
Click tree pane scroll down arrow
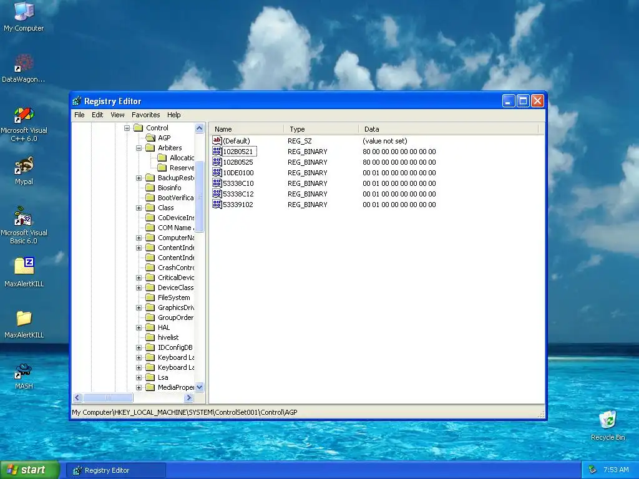[199, 387]
